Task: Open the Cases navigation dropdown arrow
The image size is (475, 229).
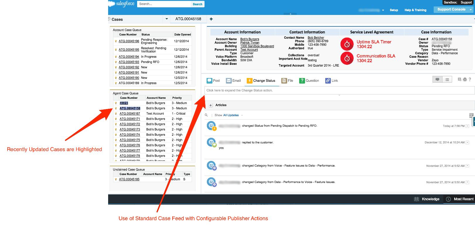Action: coord(167,19)
